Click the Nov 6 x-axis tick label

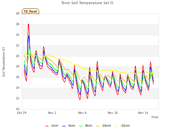[82, 113]
